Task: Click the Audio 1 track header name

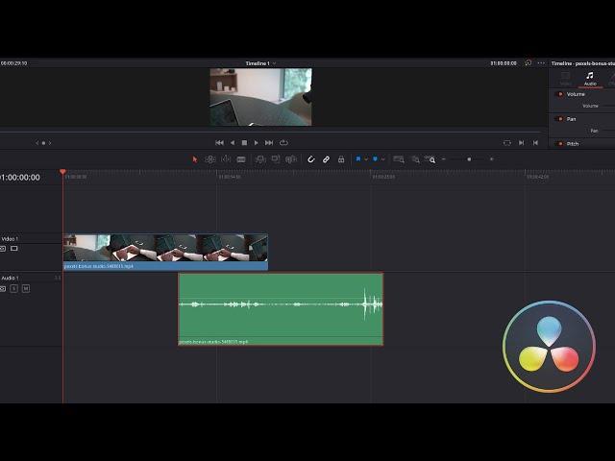Action: click(x=10, y=278)
